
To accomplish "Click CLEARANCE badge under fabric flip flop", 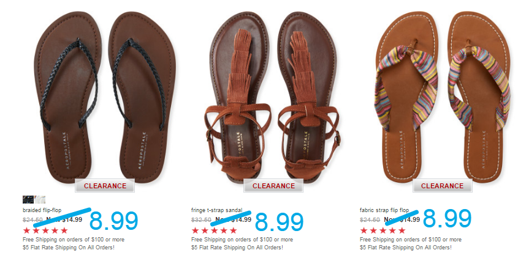I will [442, 186].
